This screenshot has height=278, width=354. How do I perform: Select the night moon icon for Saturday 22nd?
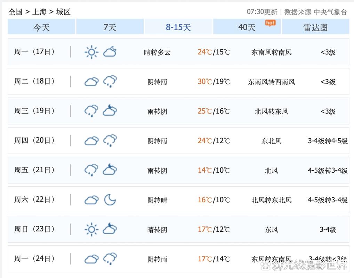pos(110,199)
